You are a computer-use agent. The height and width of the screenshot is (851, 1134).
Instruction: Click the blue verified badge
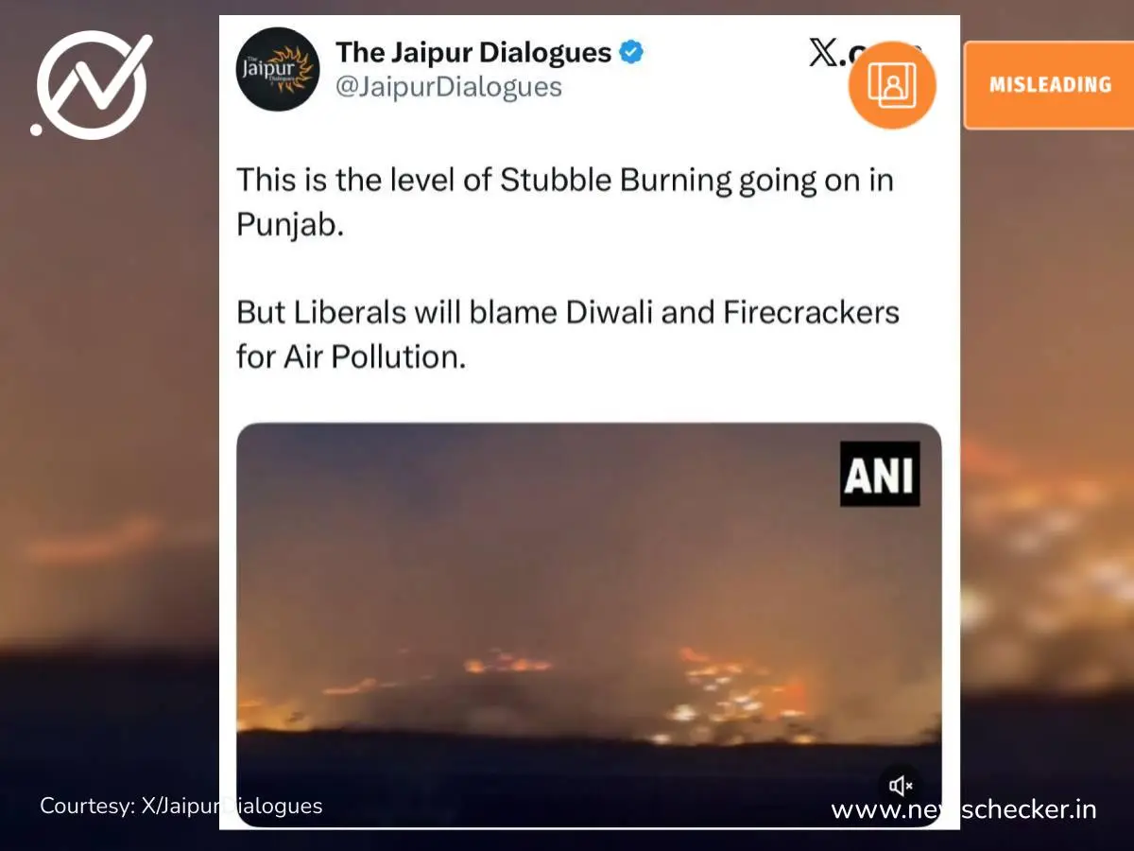[631, 53]
